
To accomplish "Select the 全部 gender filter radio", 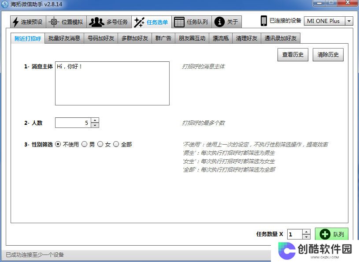I will pyautogui.click(x=116, y=144).
